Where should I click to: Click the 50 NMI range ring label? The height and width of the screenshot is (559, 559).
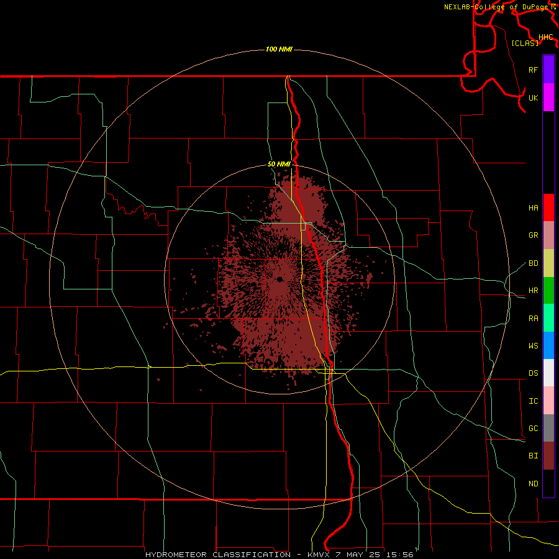279,164
